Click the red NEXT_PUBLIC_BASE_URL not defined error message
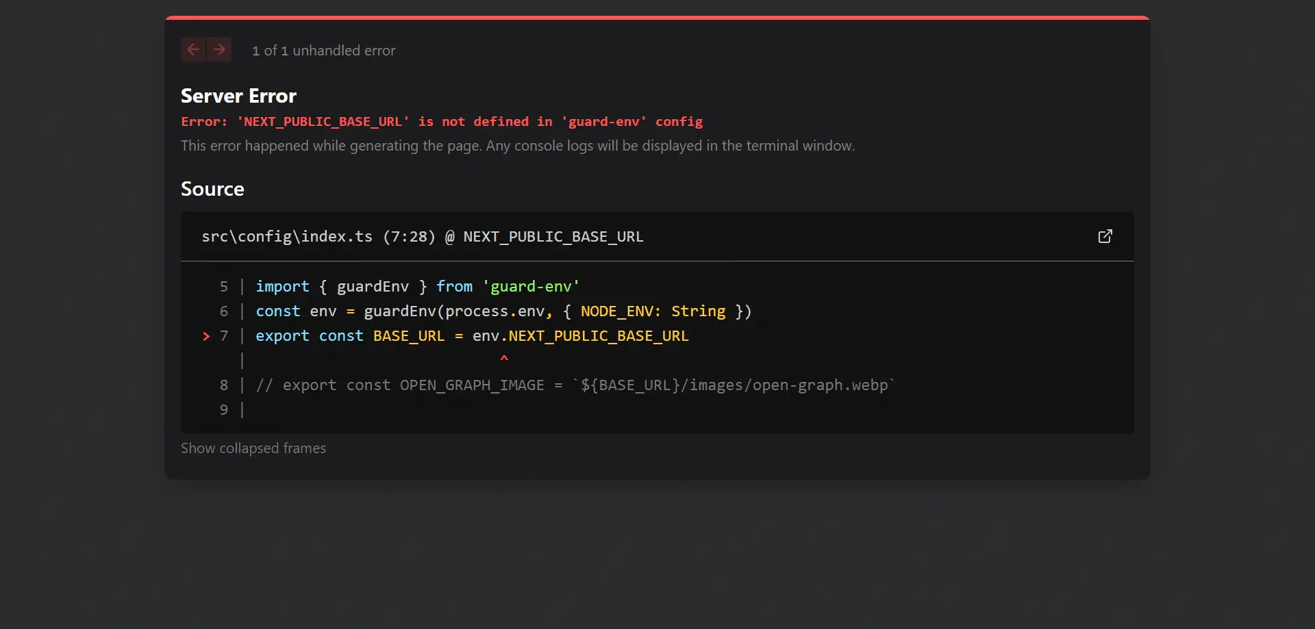 click(441, 122)
